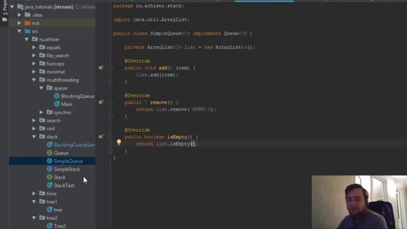Image resolution: width=407 pixels, height=229 pixels.
Task: Click the equals package folder icon
Action: (x=42, y=47)
